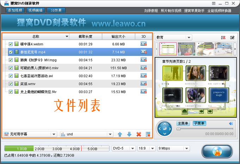This screenshot has height=164, width=240.
Task: Click the 视频编辑 button
Action: pyautogui.click(x=36, y=10)
